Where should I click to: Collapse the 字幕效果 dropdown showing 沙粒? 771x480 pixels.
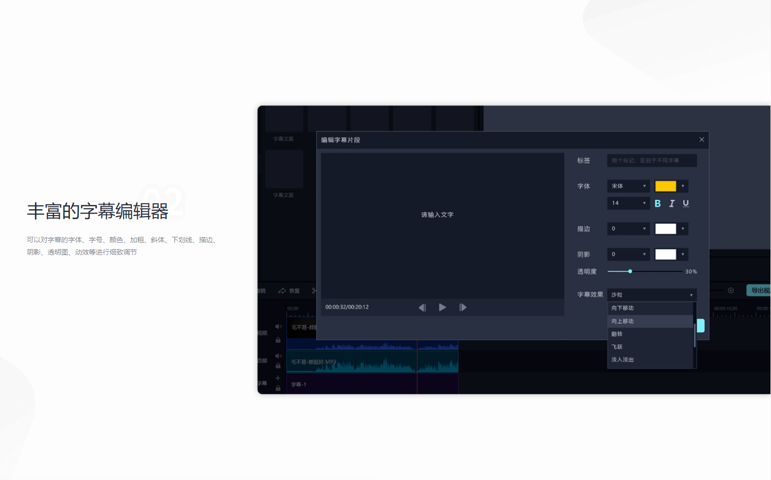[x=652, y=294]
